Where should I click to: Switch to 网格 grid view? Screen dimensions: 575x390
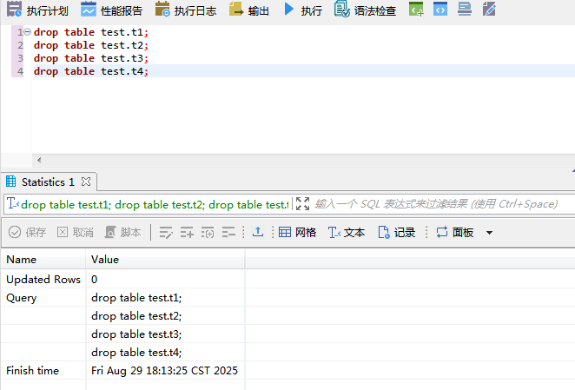tap(297, 233)
